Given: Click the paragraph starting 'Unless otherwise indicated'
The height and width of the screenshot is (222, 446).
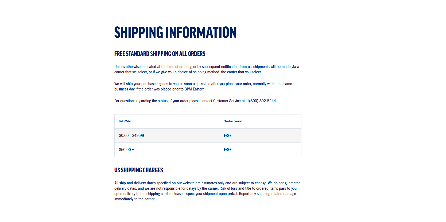Looking at the screenshot, I should click(x=207, y=69).
